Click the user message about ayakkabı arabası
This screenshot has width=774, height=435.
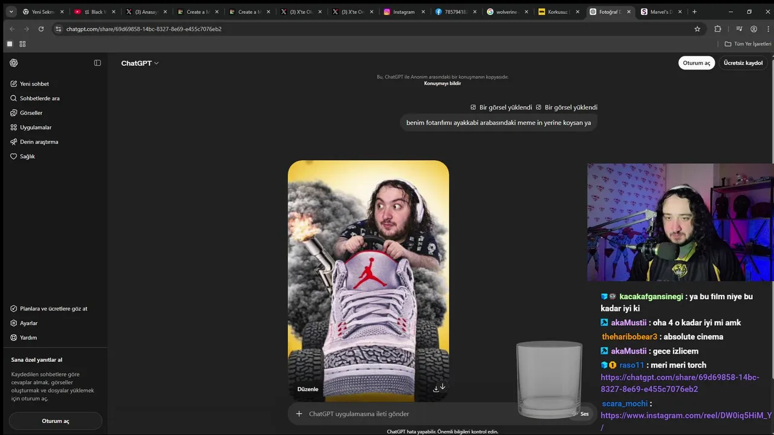pyautogui.click(x=499, y=123)
